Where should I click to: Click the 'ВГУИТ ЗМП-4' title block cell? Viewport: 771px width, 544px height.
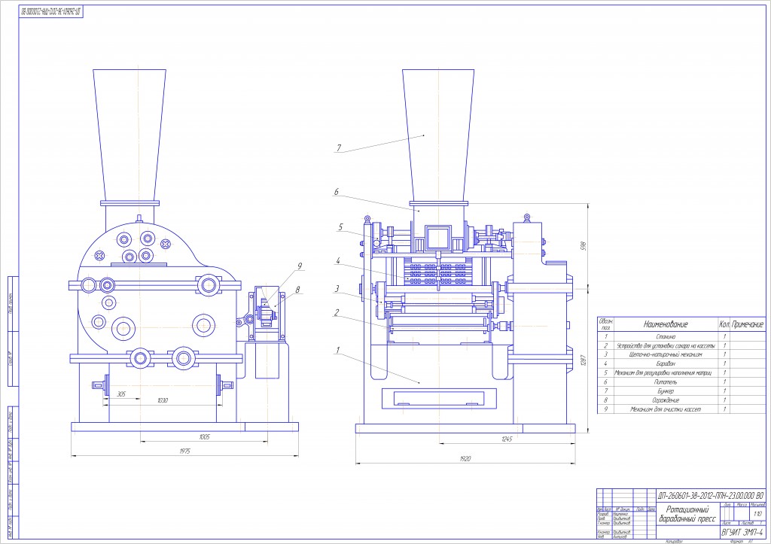point(742,532)
